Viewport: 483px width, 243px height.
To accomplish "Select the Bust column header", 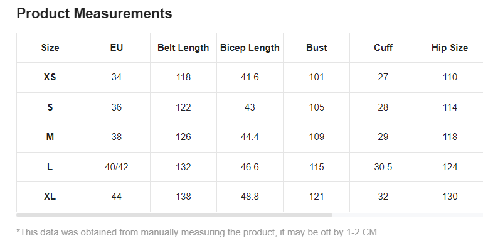I will pyautogui.click(x=317, y=48).
